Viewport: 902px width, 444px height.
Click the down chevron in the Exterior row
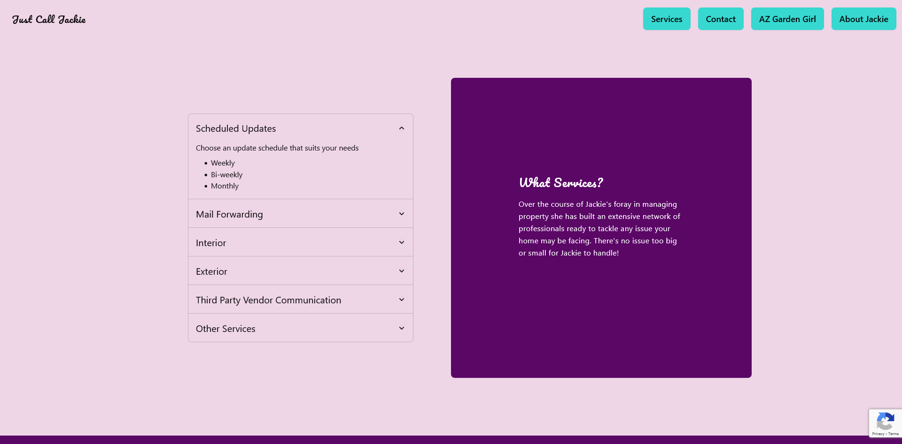tap(401, 271)
